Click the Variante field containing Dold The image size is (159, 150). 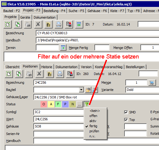(142, 90)
